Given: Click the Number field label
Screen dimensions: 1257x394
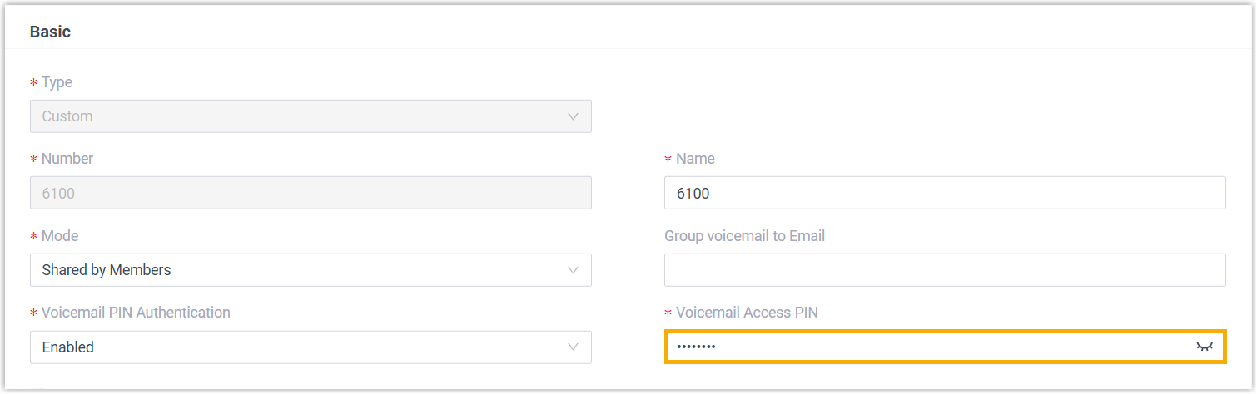Looking at the screenshot, I should (x=67, y=159).
